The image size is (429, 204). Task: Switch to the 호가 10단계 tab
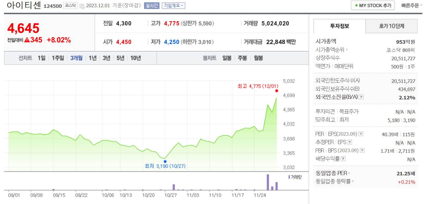pyautogui.click(x=391, y=26)
